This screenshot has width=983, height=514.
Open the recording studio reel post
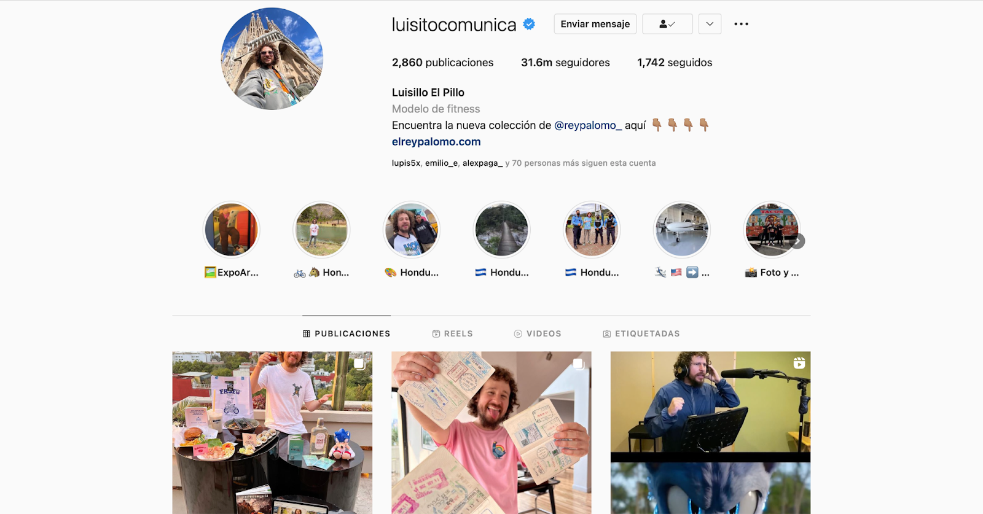[710, 432]
